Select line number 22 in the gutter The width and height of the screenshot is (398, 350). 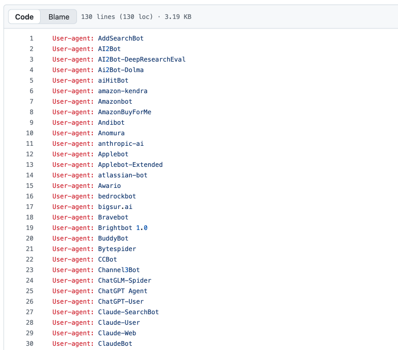point(30,259)
